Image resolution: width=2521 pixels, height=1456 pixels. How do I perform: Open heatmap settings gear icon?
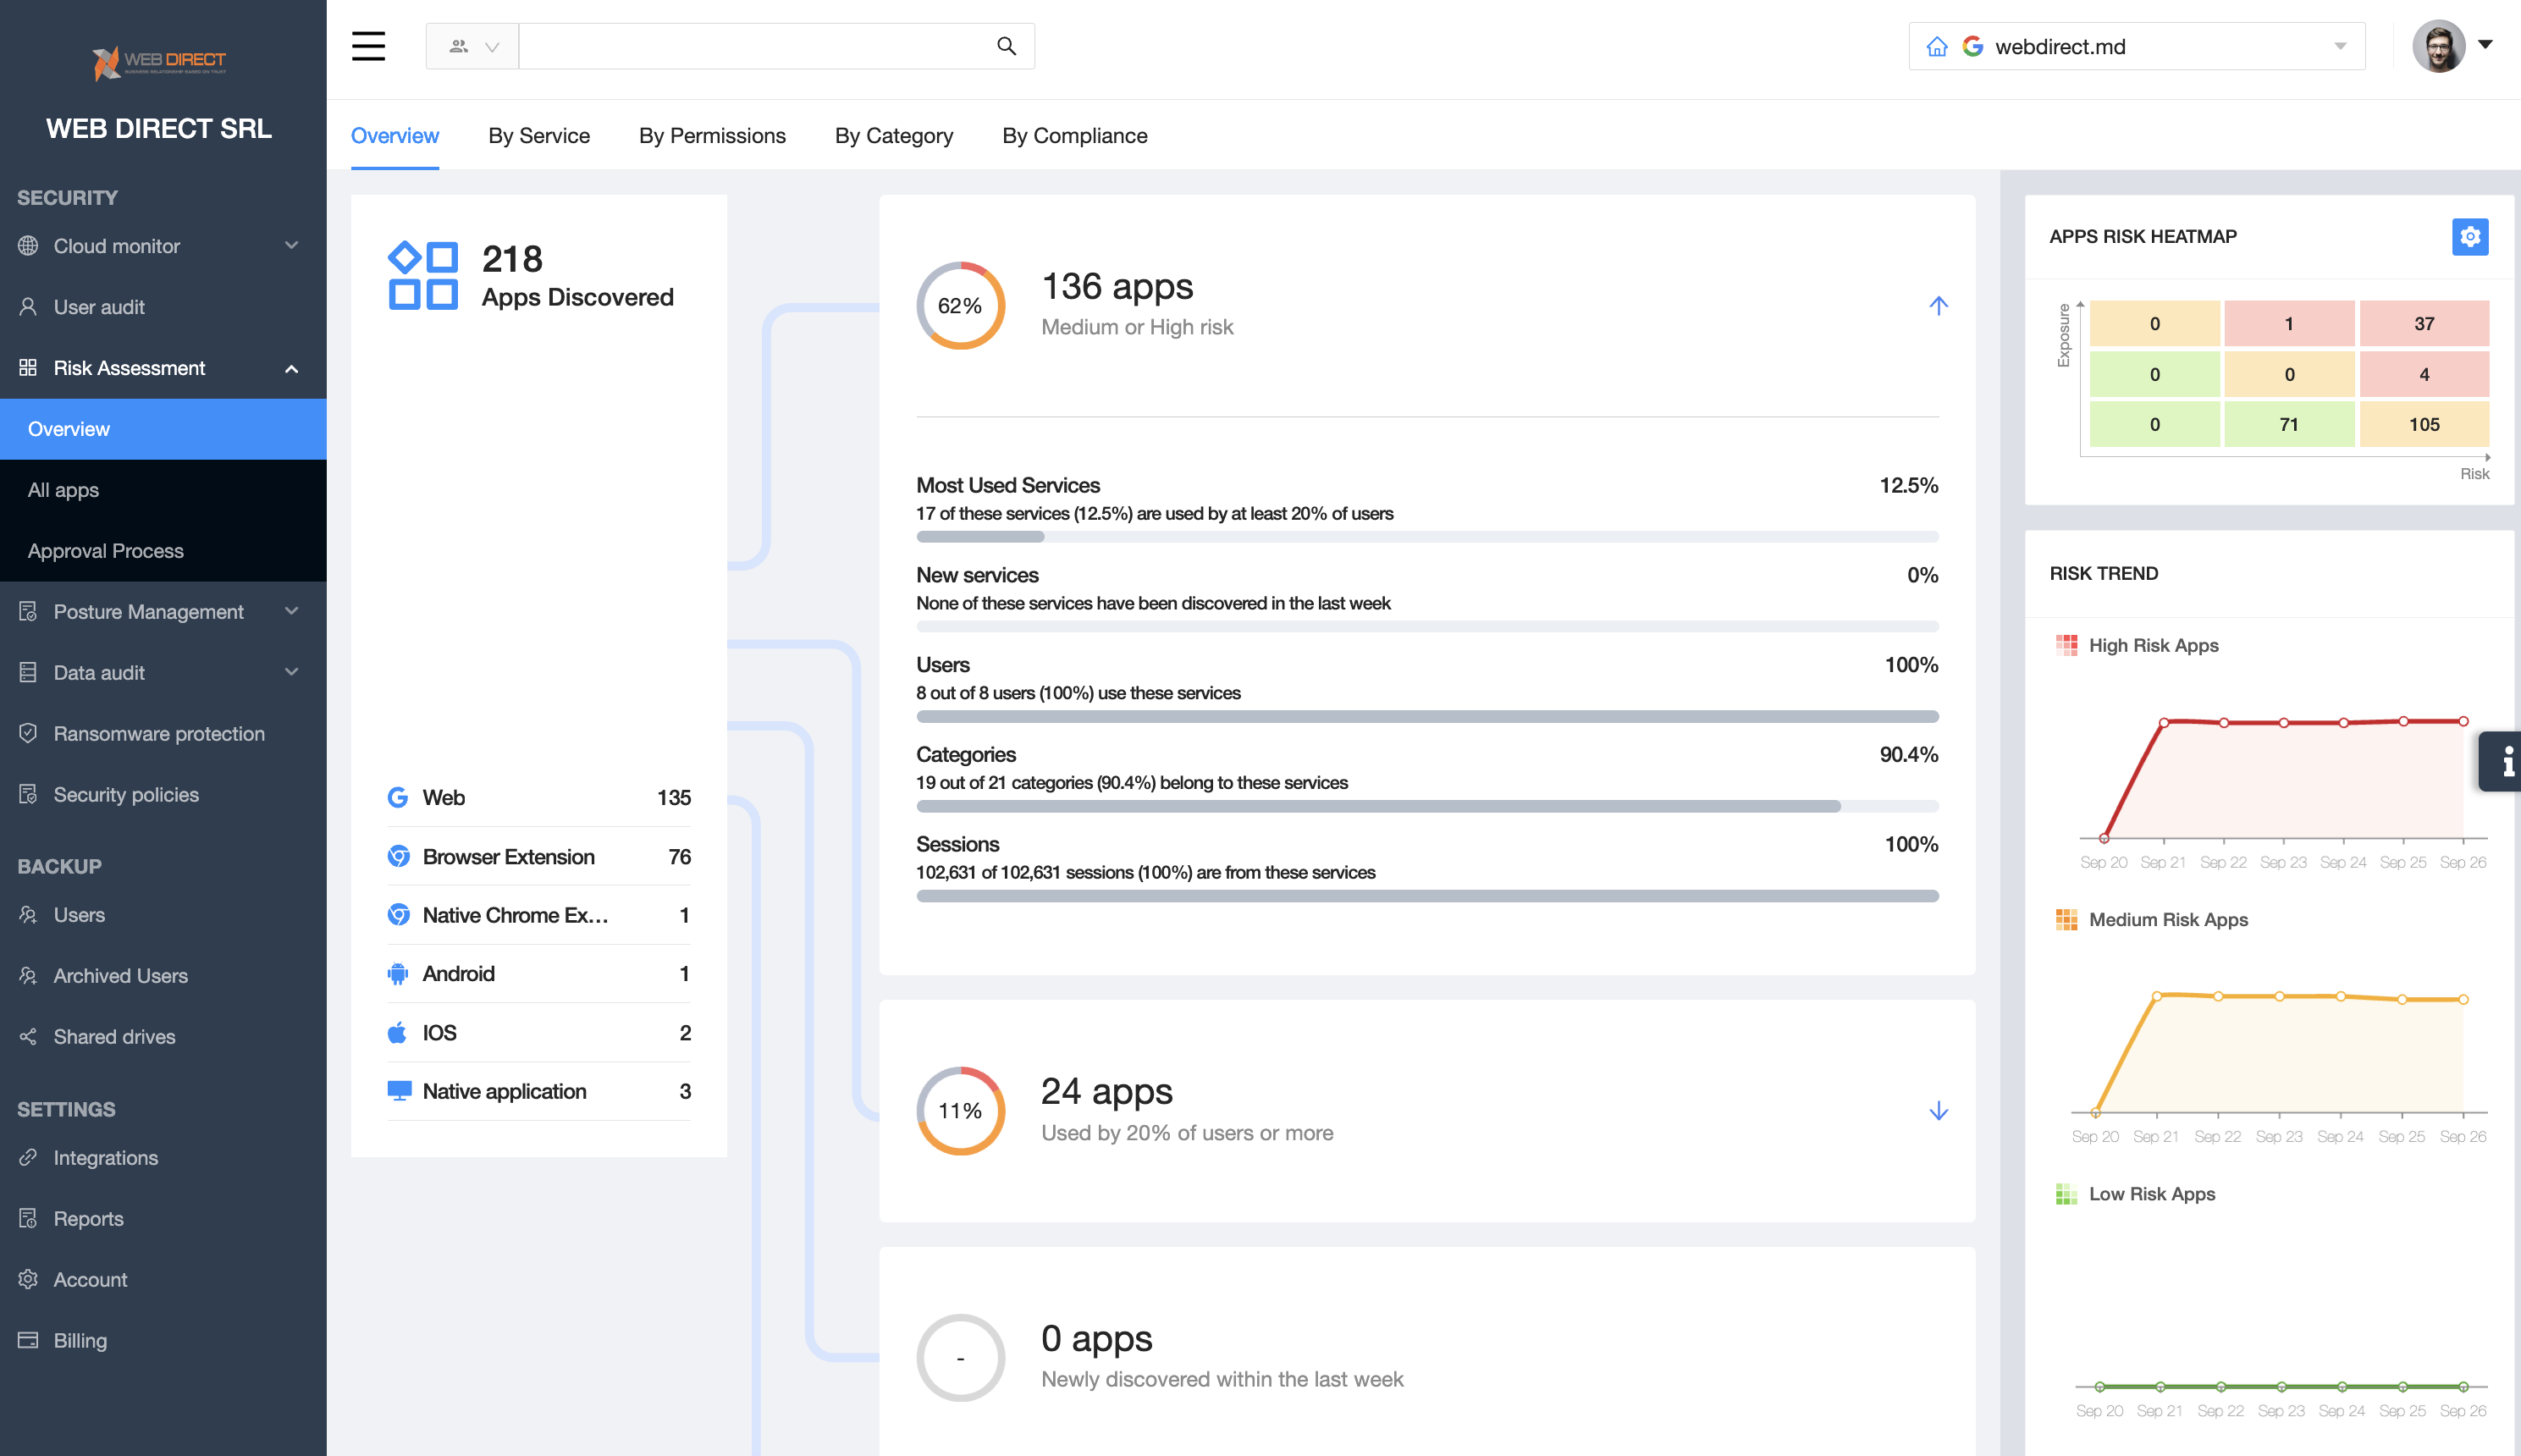(2469, 237)
